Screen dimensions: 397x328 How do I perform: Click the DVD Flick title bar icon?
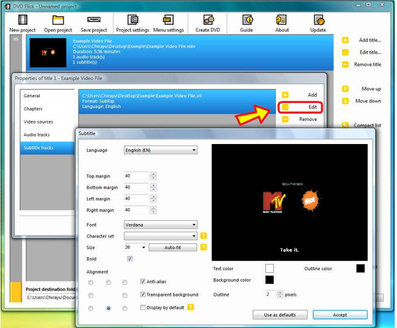[7, 6]
